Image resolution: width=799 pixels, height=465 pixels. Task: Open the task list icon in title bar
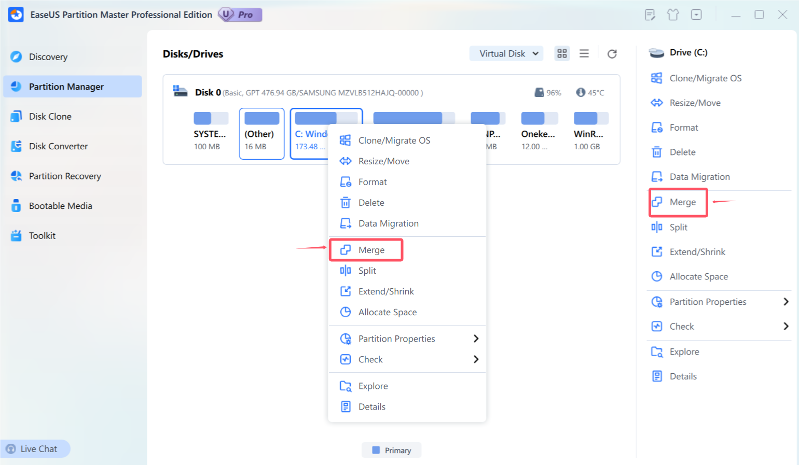pyautogui.click(x=650, y=15)
